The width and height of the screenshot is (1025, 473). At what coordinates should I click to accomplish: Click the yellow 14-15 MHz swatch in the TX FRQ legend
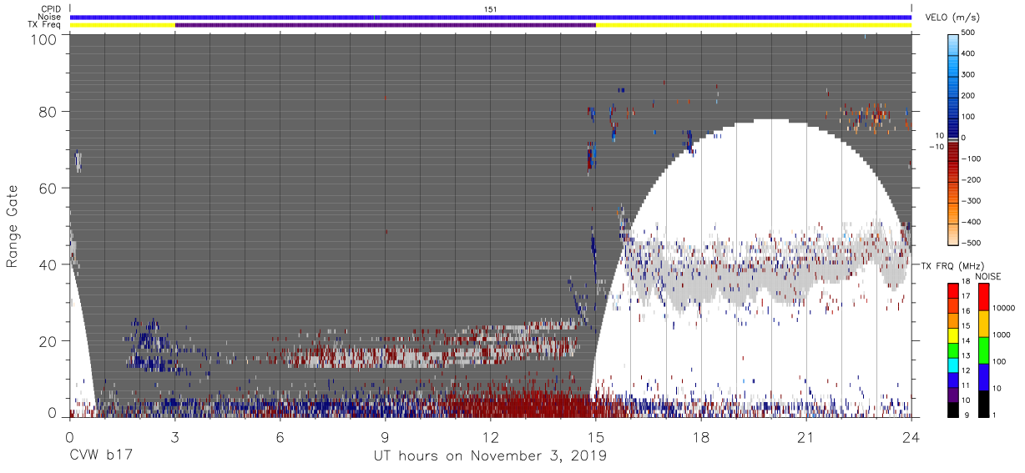point(952,335)
